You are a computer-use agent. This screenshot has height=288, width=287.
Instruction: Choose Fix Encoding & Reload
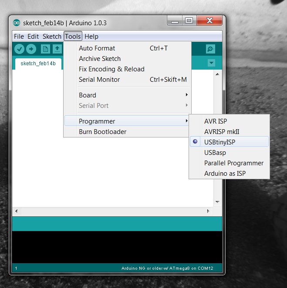pos(127,69)
